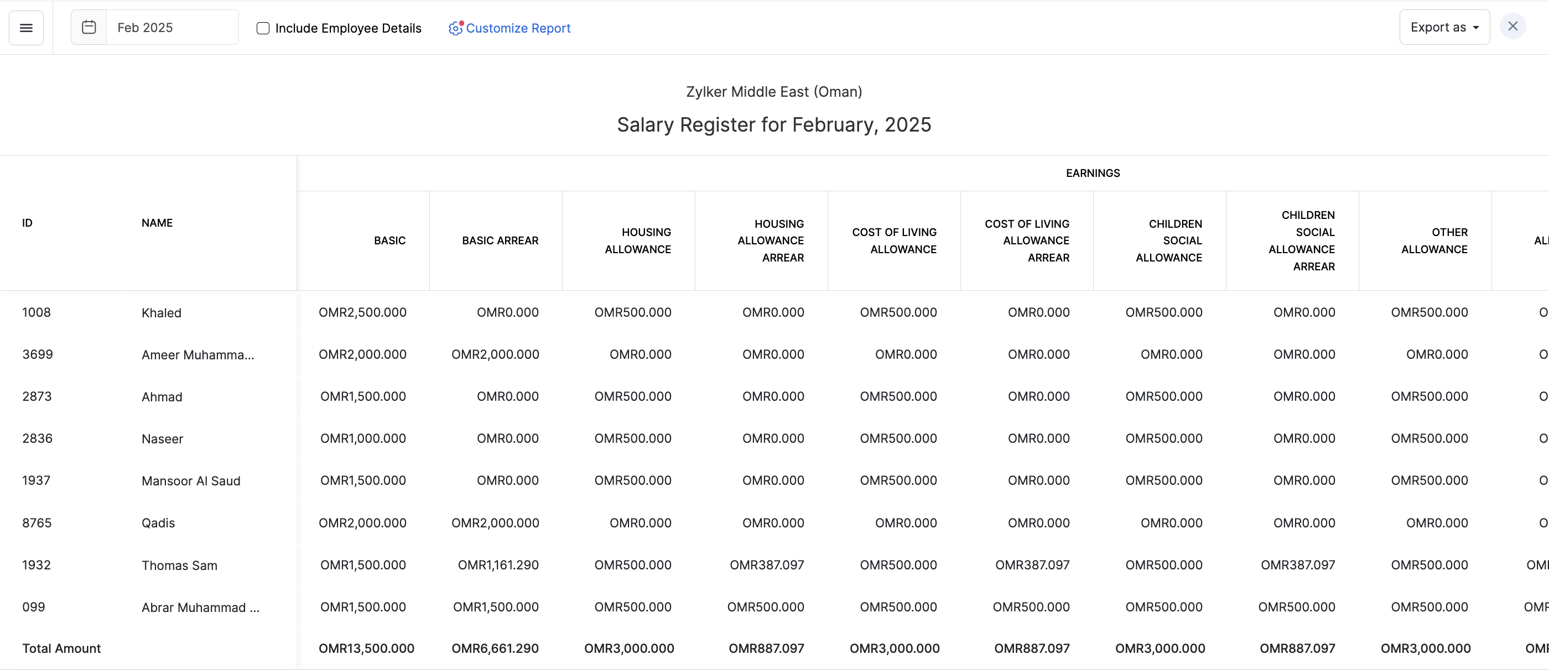1549x670 pixels.
Task: Click the NAME column header
Action: [x=157, y=223]
